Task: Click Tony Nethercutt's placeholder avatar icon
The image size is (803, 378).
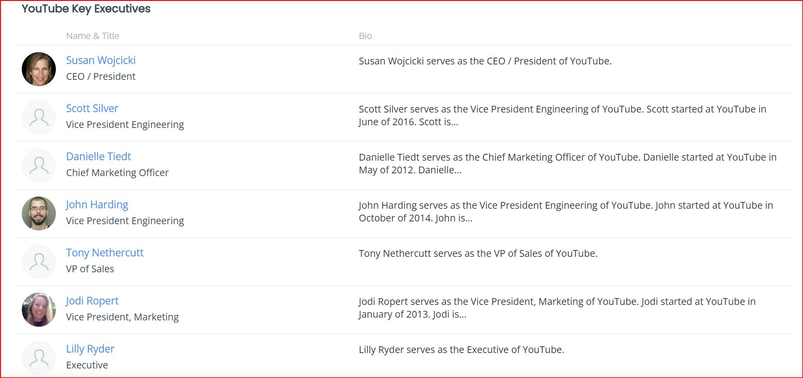Action: click(39, 261)
